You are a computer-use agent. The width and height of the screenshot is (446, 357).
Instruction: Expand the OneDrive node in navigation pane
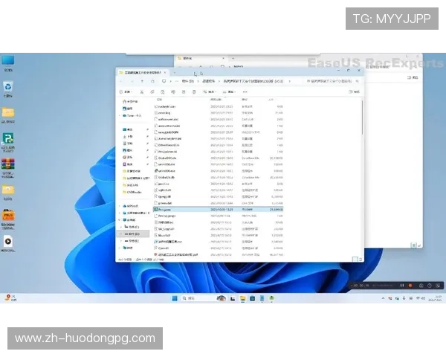[120, 116]
